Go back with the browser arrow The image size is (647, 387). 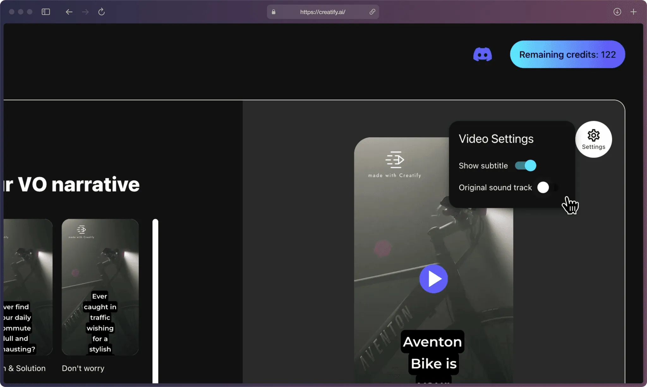(x=69, y=12)
